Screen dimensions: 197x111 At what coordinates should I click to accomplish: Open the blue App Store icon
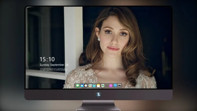115,85
